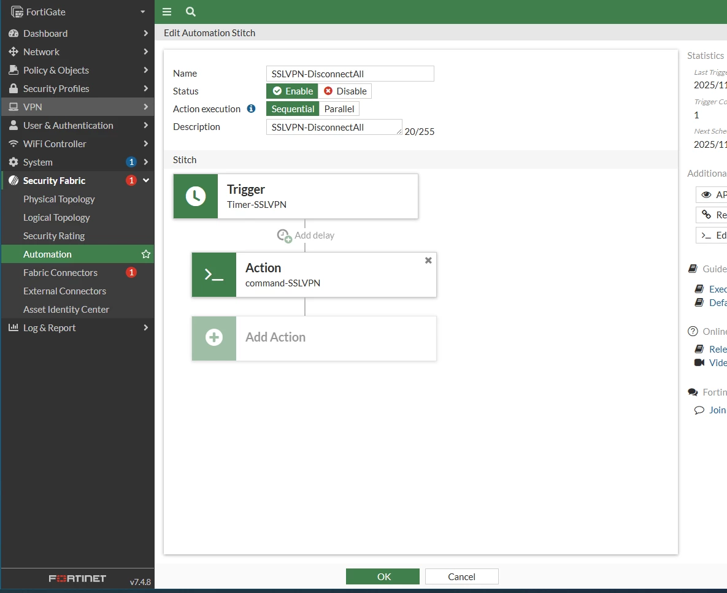Click the WiFi Controller signal icon

pos(13,143)
